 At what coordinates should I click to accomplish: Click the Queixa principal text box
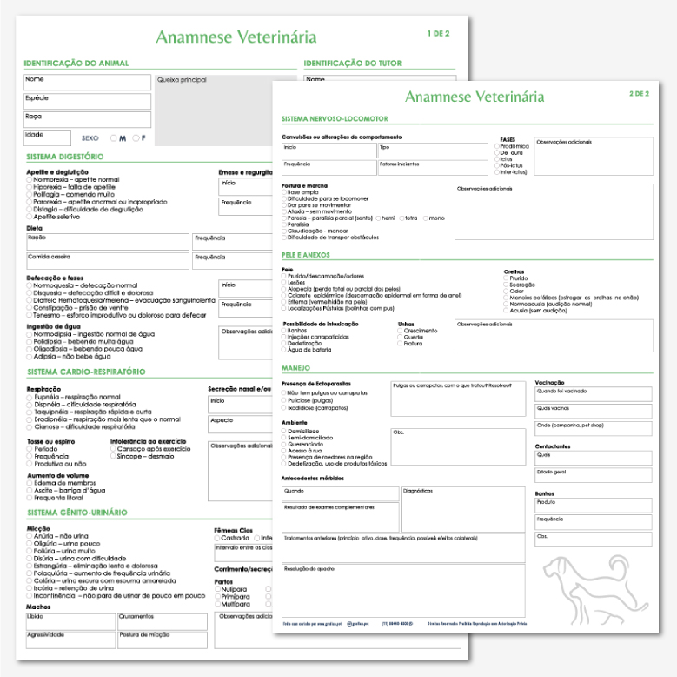[x=214, y=111]
